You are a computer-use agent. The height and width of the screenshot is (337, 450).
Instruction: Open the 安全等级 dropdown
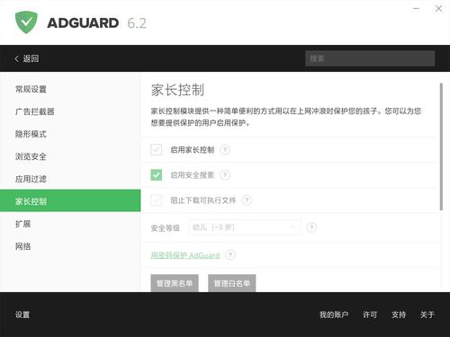tap(245, 227)
